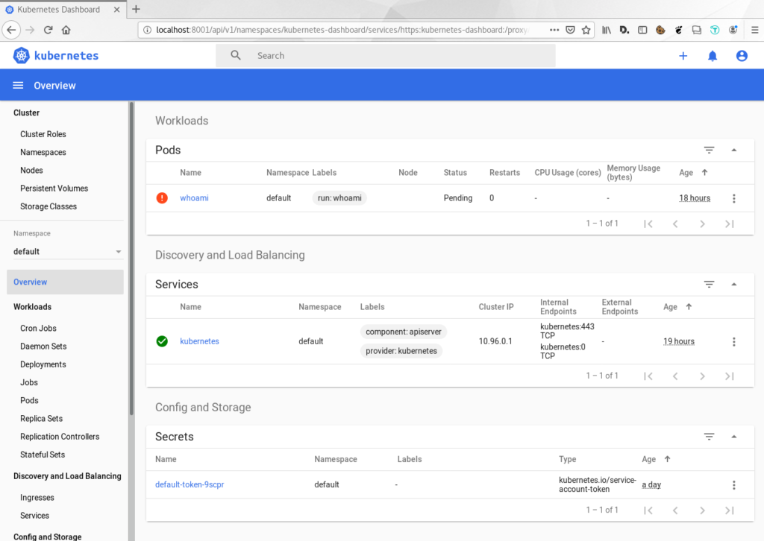Click the browser back button
Image resolution: width=764 pixels, height=541 pixels.
point(12,30)
